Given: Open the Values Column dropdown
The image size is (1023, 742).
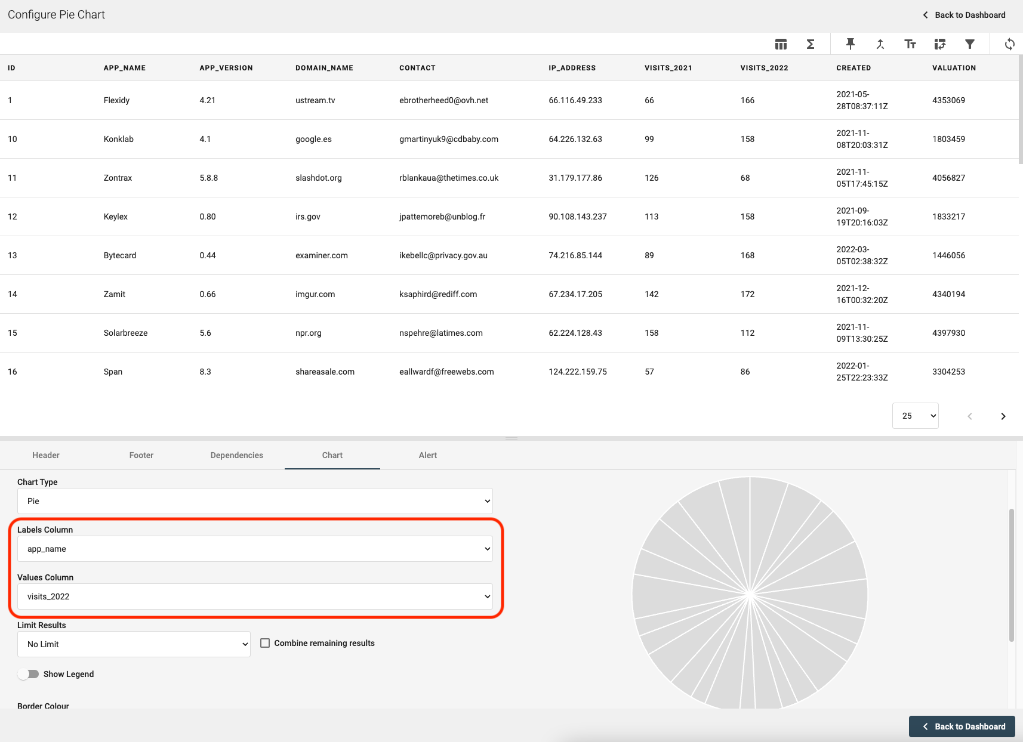Looking at the screenshot, I should [255, 596].
